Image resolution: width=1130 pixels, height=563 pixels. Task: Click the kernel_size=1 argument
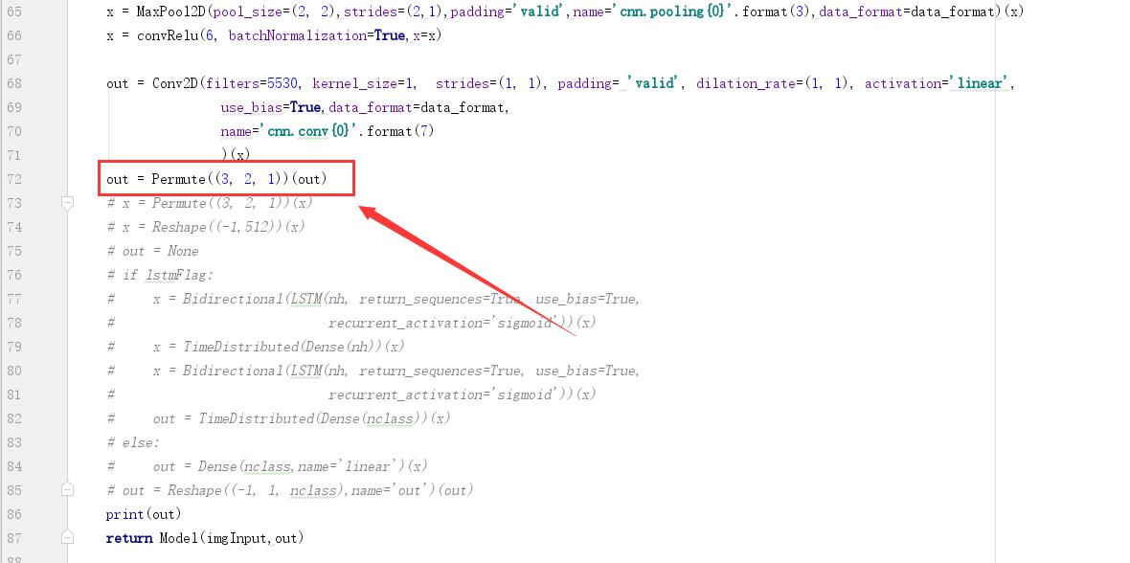coord(364,83)
